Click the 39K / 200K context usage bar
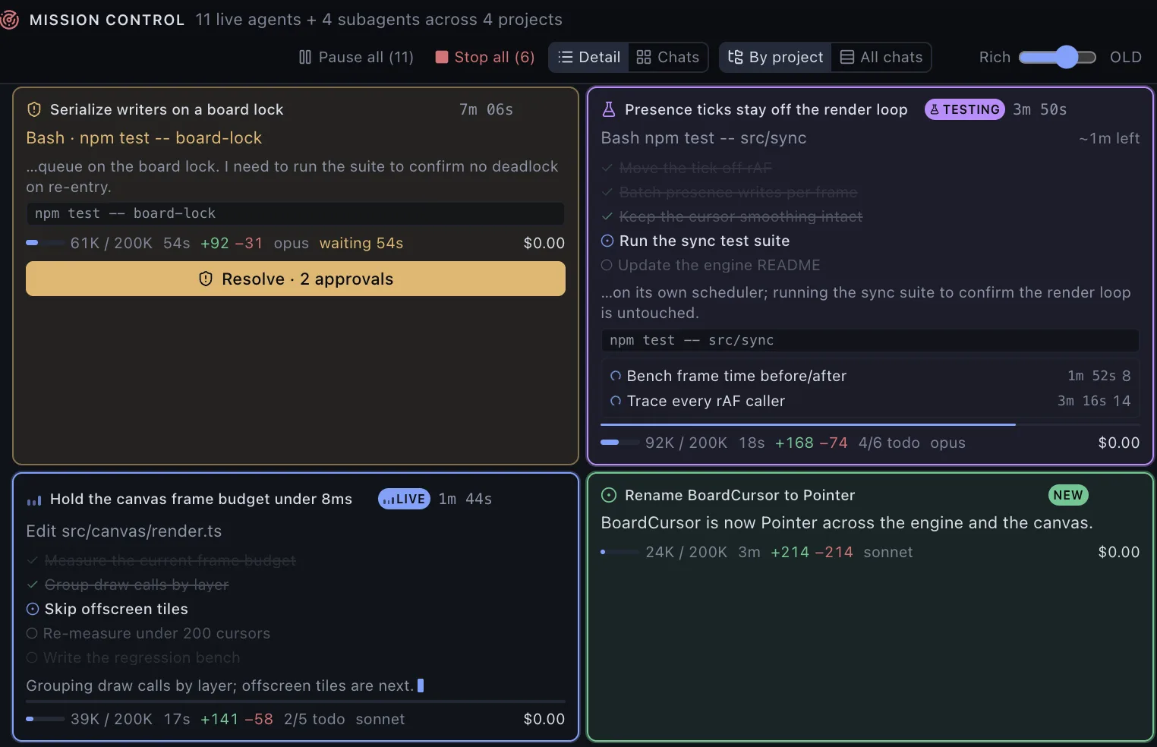 click(45, 719)
